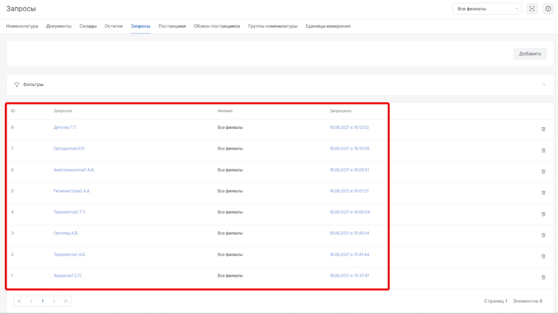Click the trash icon for Ортодонтов И.П. row

tap(543, 150)
